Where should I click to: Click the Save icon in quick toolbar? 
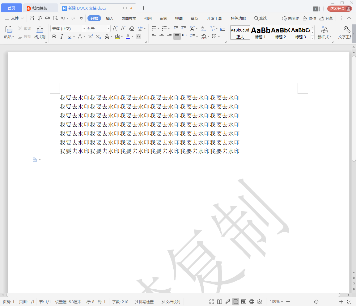[32, 18]
